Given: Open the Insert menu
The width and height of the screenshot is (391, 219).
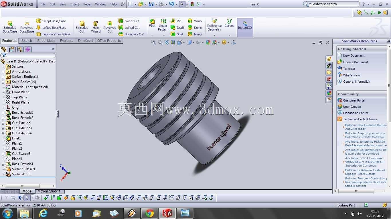Looking at the screenshot, I should click(75, 4).
